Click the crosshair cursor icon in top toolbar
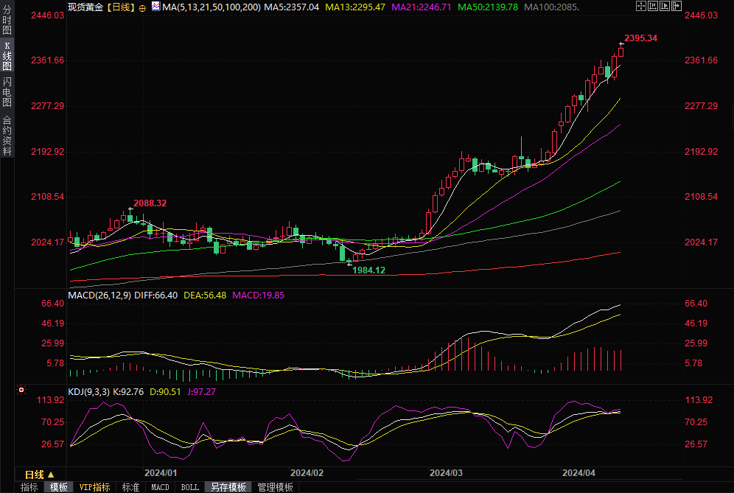Viewport: 734px width, 493px height. pyautogui.click(x=641, y=7)
